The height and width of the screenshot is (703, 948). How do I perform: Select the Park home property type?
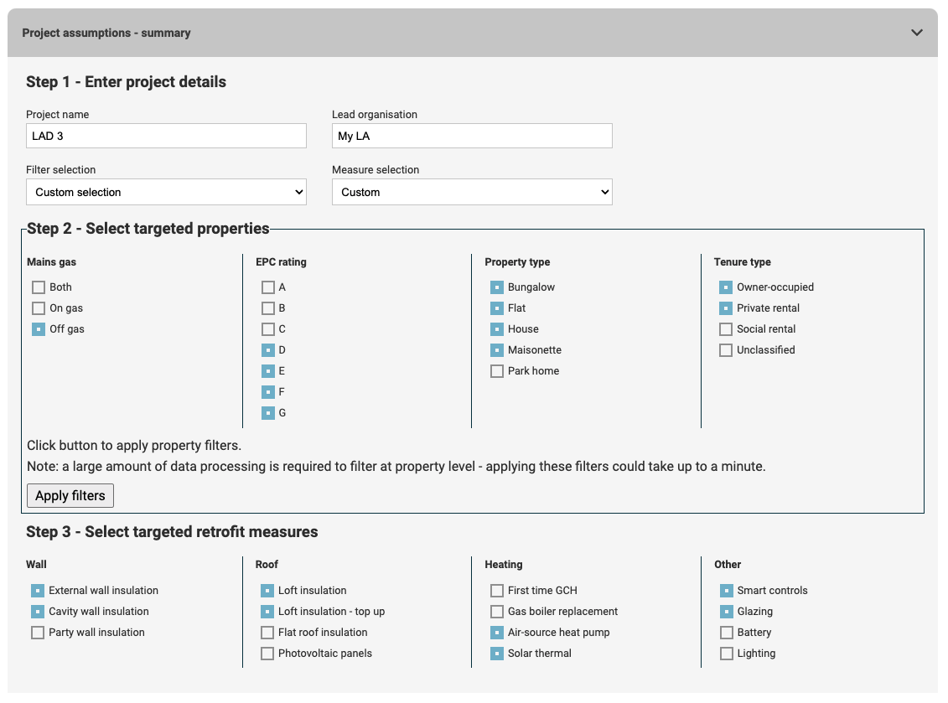pyautogui.click(x=497, y=371)
